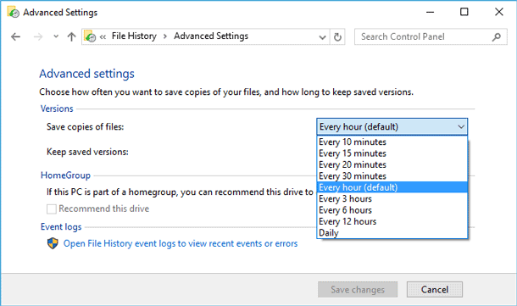517x306 pixels.
Task: Click the shield icon beside event logs link
Action: (x=53, y=243)
